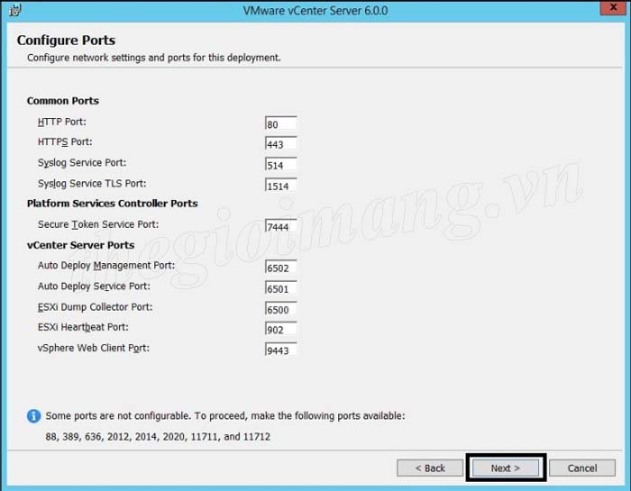Click the HTTP Port label
Screen dimensions: 631x491
(62, 122)
